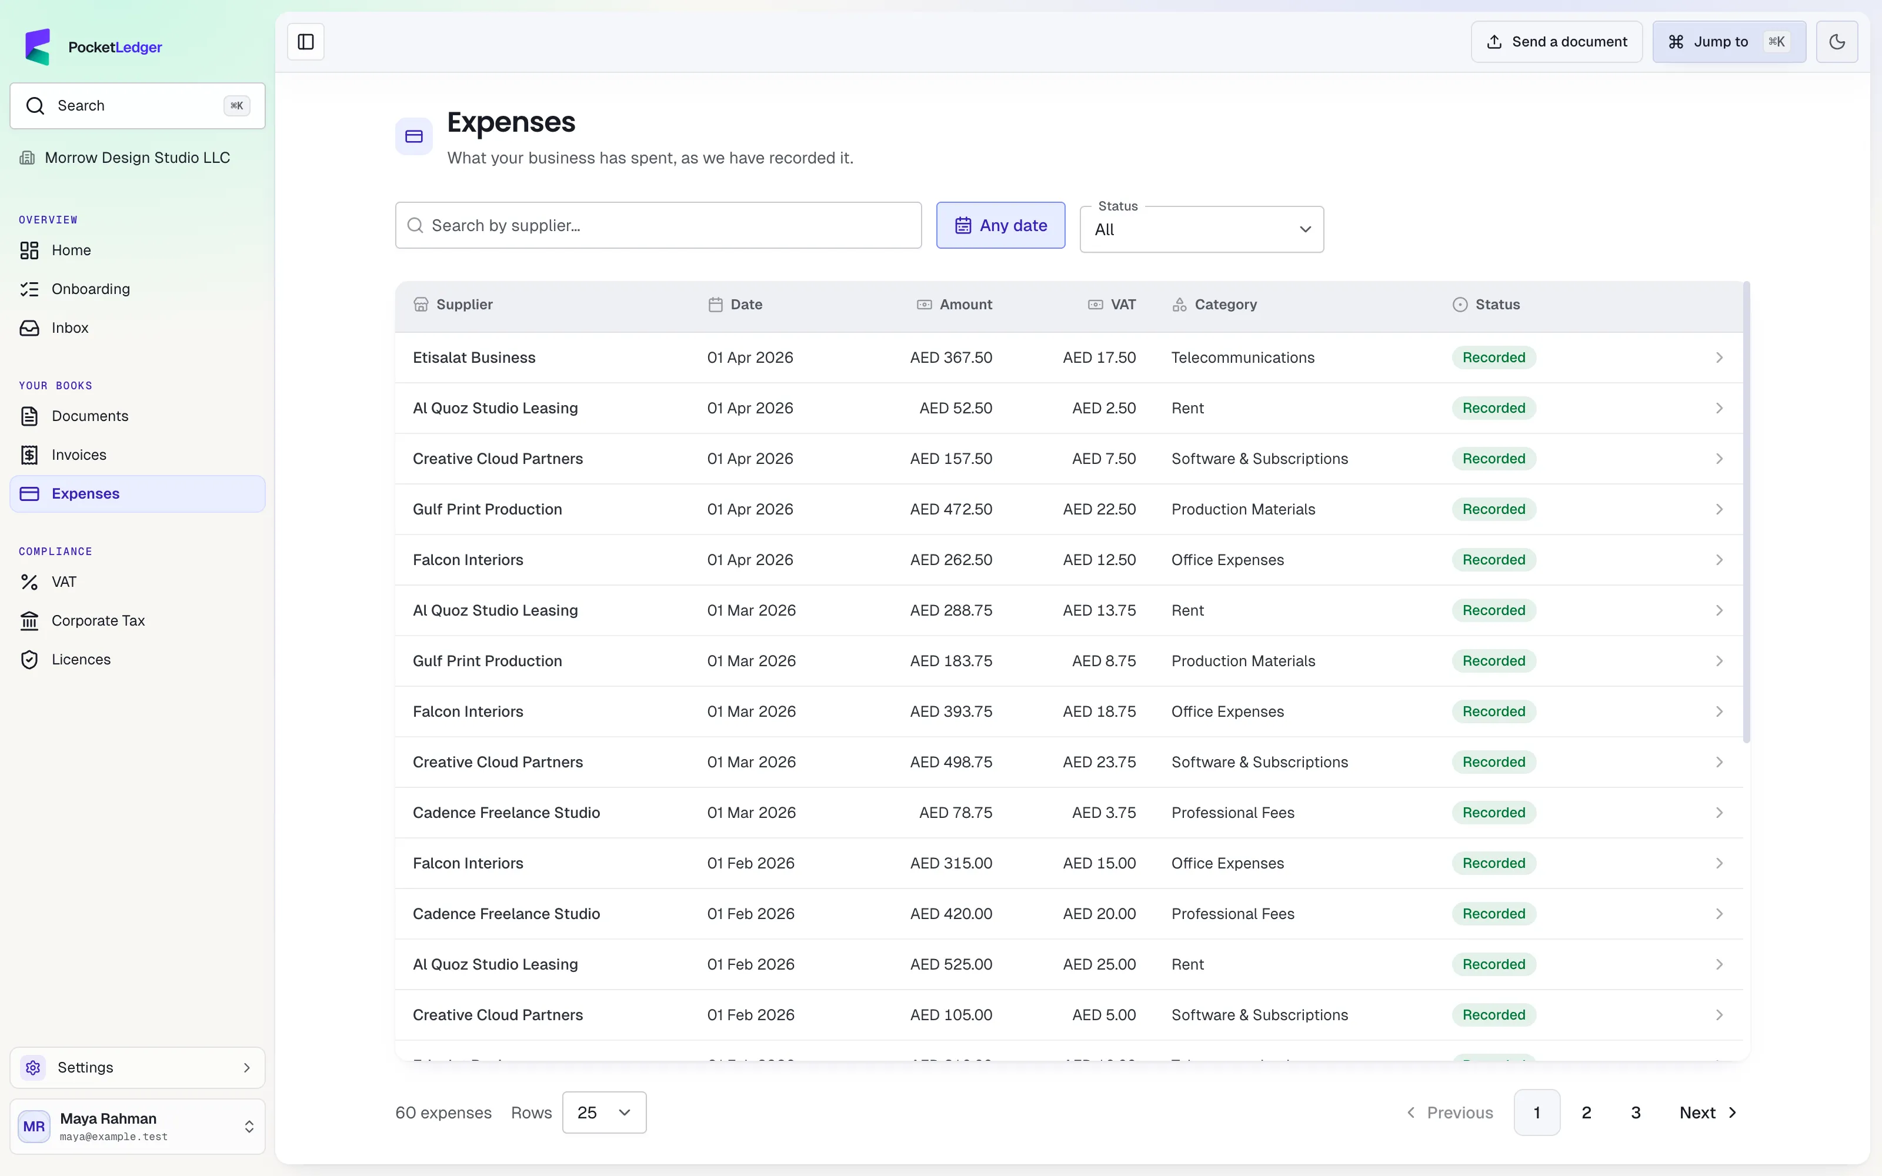Viewport: 1882px width, 1176px height.
Task: Sort by the Date column header
Action: point(735,305)
